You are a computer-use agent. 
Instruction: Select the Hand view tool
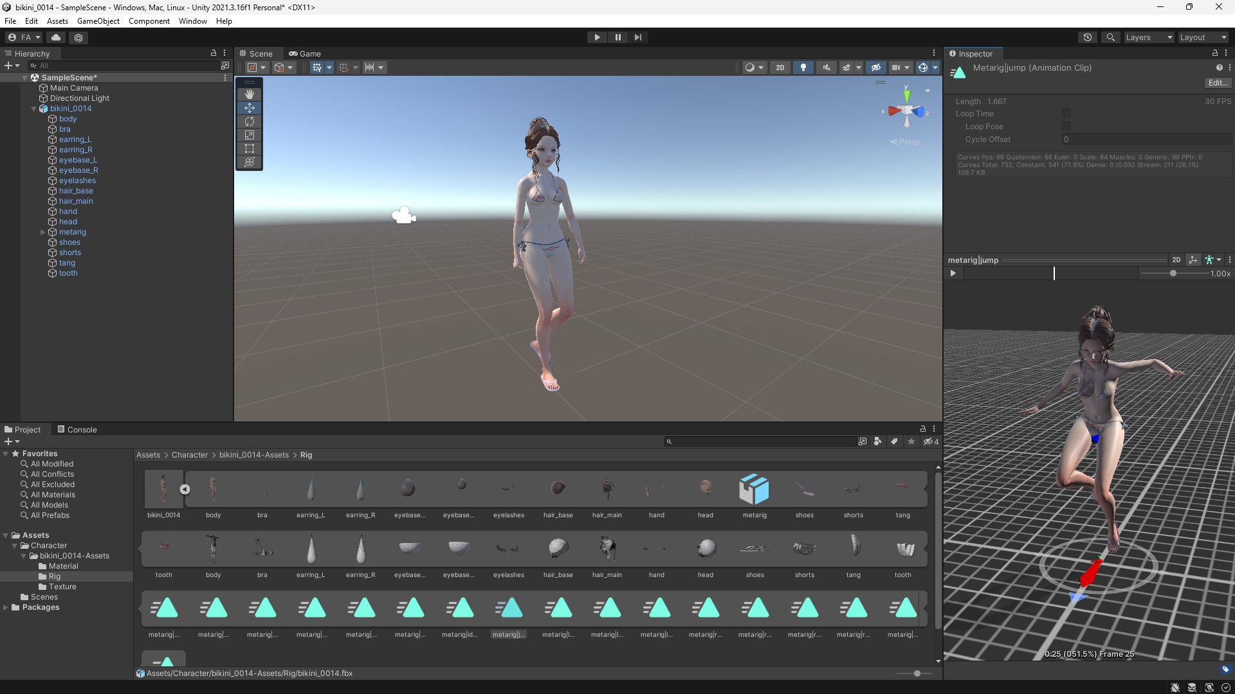pyautogui.click(x=250, y=94)
